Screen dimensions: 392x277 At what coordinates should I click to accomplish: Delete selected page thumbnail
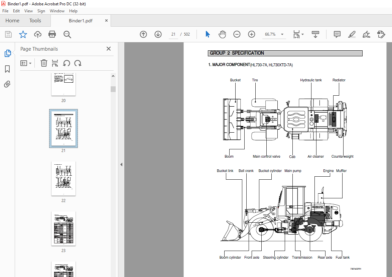[x=44, y=63]
